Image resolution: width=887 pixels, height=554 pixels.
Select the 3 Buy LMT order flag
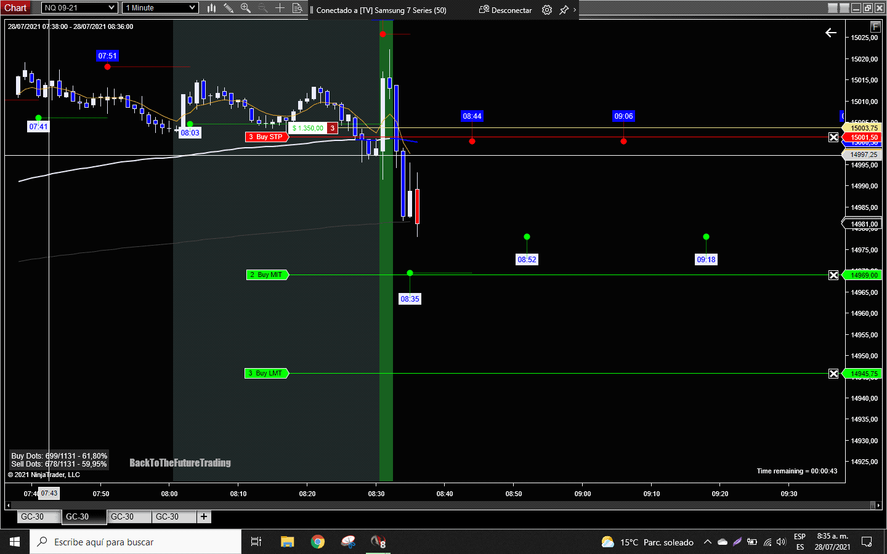(x=267, y=373)
